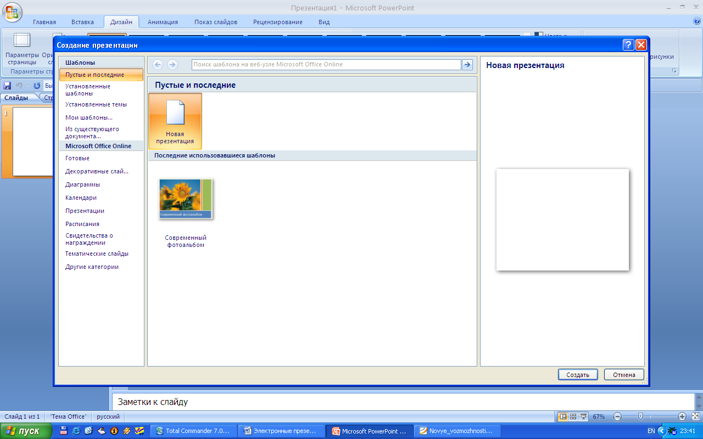Click the 67% zoom level indicator

tap(599, 417)
